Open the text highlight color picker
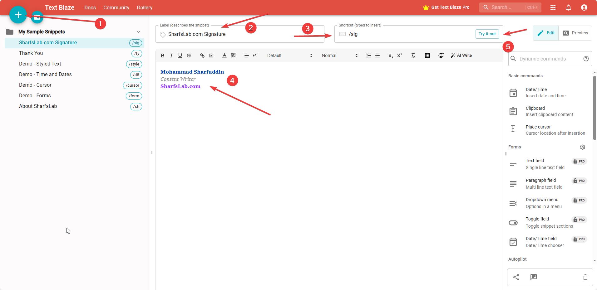The image size is (597, 290). point(233,56)
